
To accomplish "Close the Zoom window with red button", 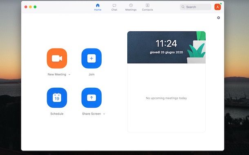I will tap(26, 7).
